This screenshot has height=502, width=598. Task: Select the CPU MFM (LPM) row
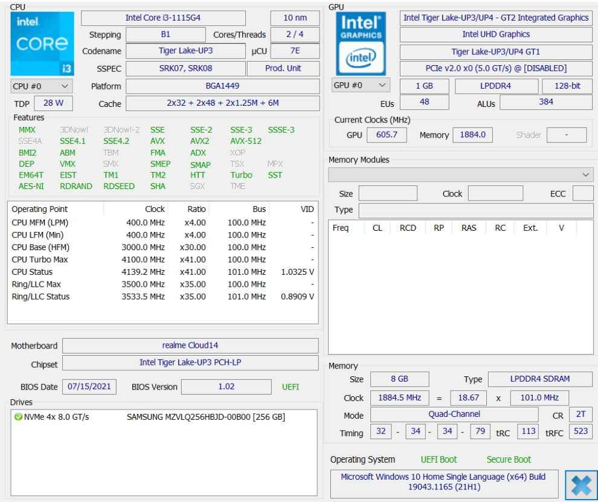[163, 223]
